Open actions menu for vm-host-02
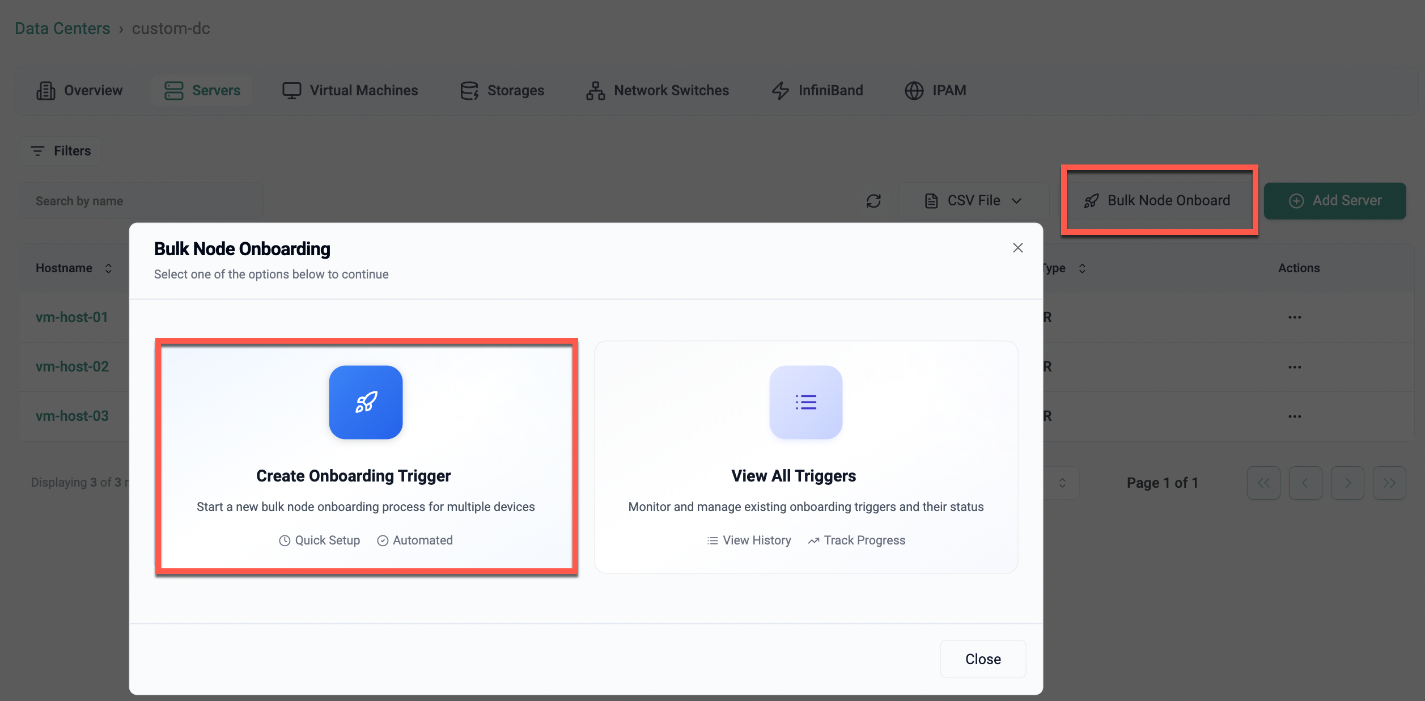The width and height of the screenshot is (1425, 701). click(1294, 367)
